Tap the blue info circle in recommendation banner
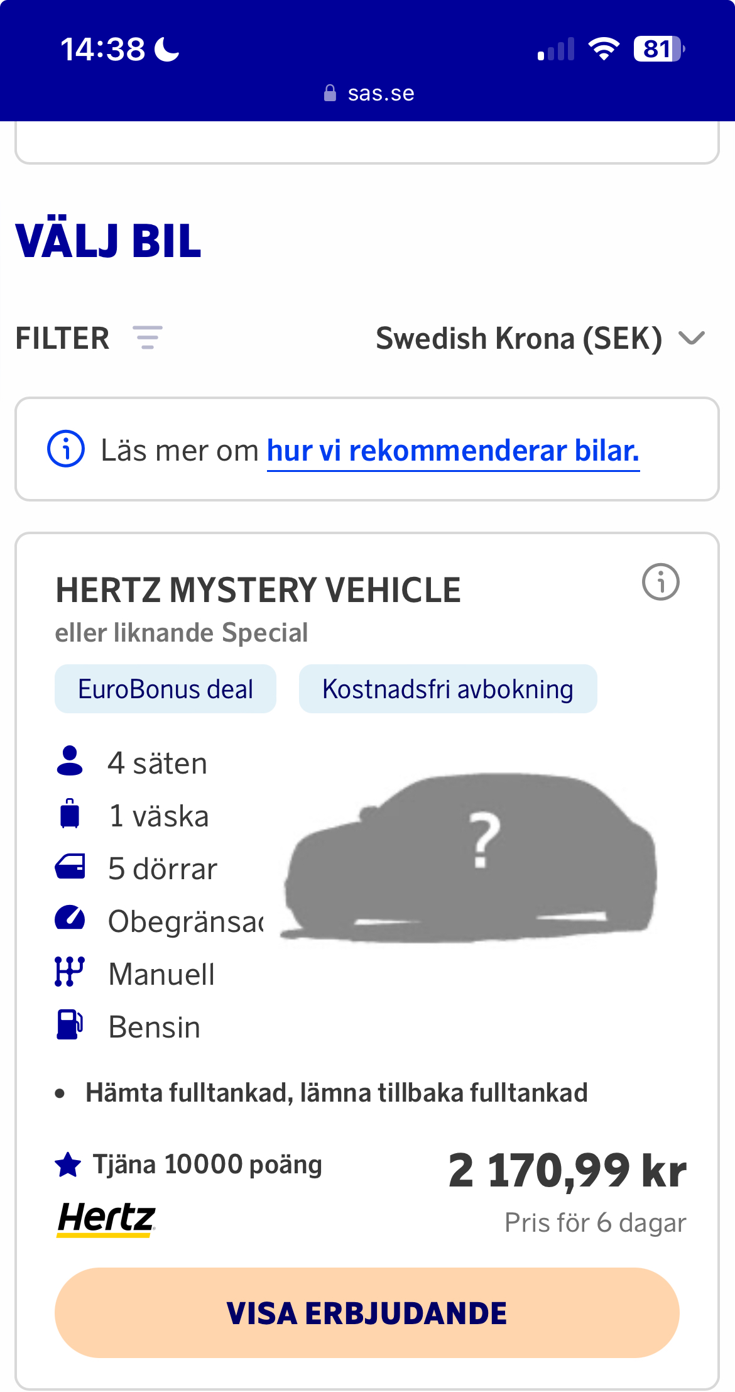 pyautogui.click(x=66, y=449)
